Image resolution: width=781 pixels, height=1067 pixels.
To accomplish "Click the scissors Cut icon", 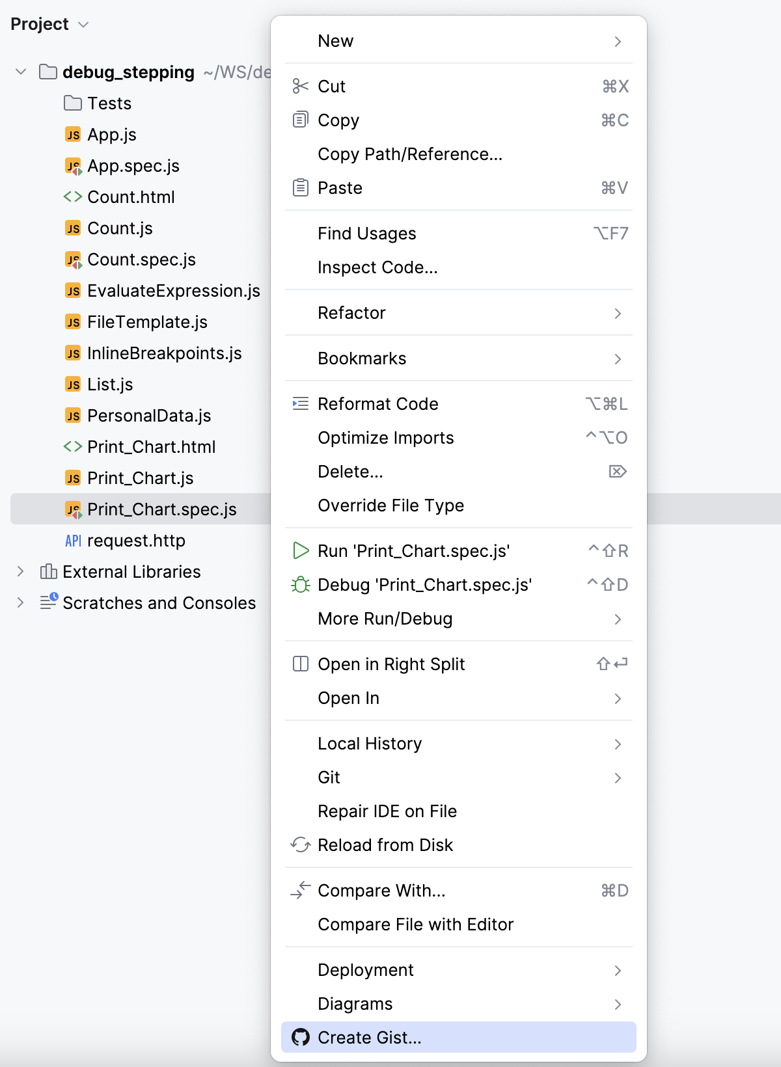I will (300, 87).
